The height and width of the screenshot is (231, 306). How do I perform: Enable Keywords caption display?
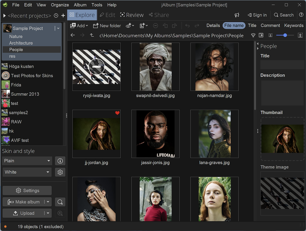(x=294, y=25)
